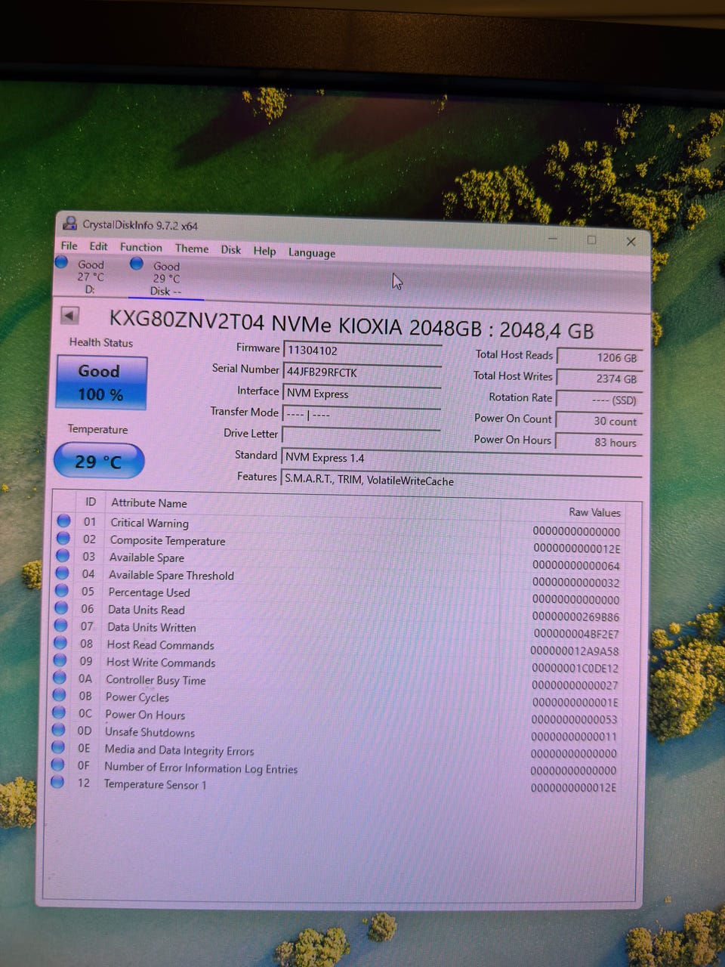Click status icon of Percentage Used row
The width and height of the screenshot is (725, 967).
(62, 590)
